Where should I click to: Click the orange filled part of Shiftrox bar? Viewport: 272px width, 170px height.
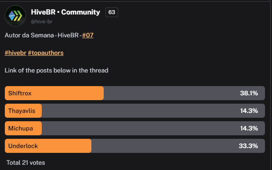pyautogui.click(x=54, y=93)
